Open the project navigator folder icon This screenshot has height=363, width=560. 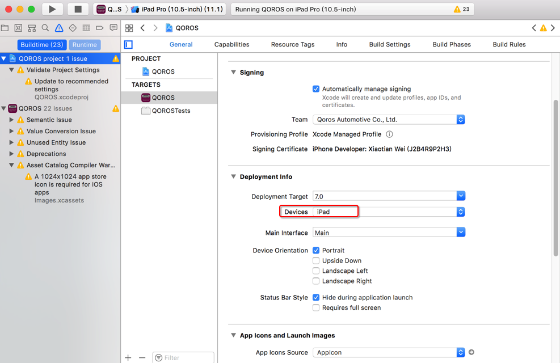click(x=5, y=28)
